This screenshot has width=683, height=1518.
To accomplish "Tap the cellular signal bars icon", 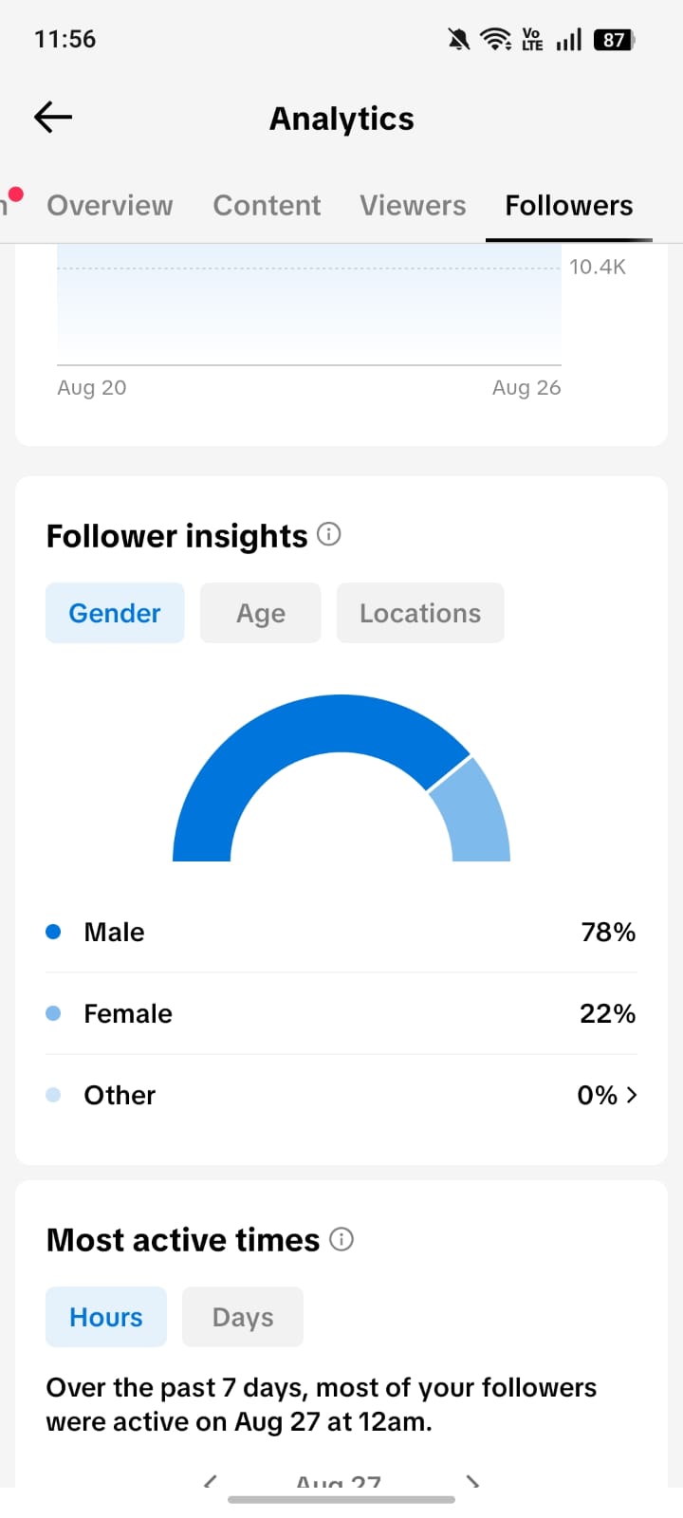I will coord(569,39).
